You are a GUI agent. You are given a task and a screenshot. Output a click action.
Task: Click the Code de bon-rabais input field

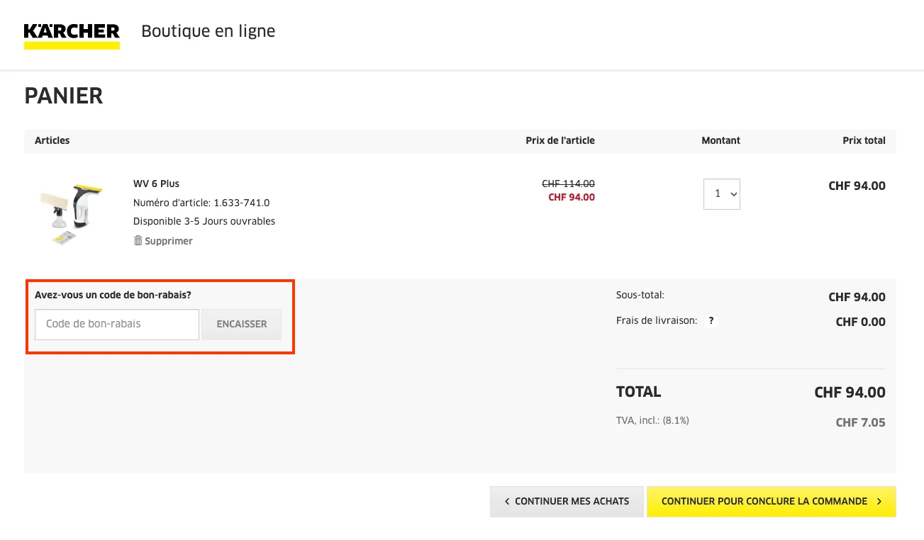click(116, 324)
